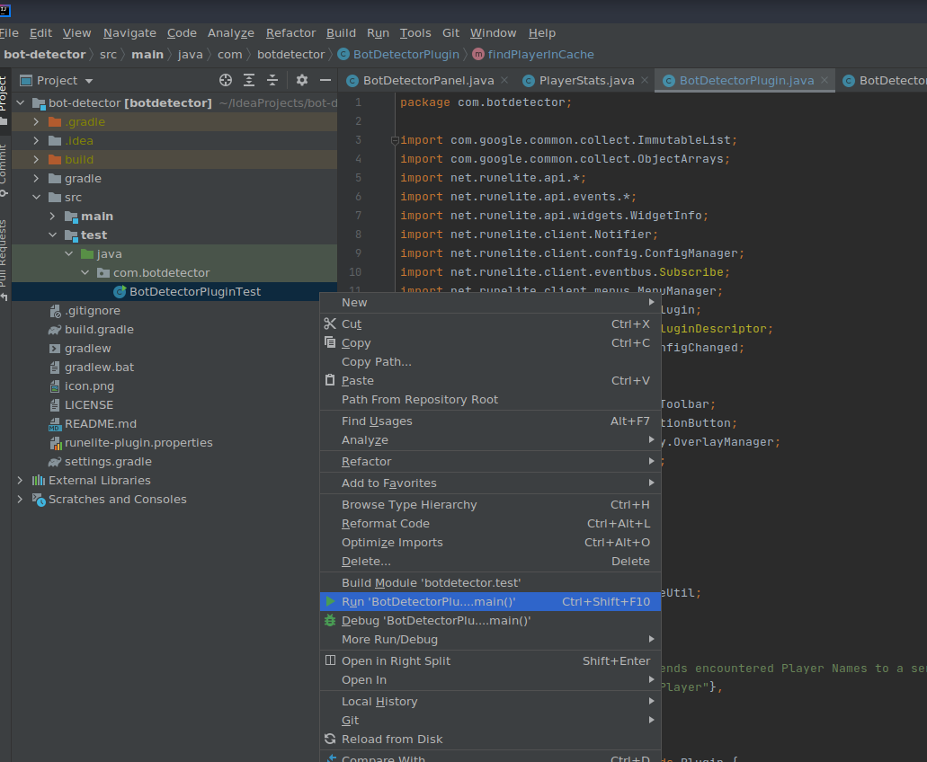Click the Cut scissors icon in context menu
The height and width of the screenshot is (762, 927).
click(330, 323)
